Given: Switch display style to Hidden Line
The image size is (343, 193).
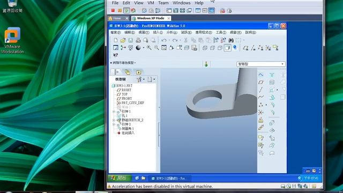Looking at the screenshot, I should pos(212,48).
